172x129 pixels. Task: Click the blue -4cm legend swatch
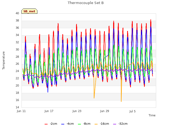click(63, 124)
